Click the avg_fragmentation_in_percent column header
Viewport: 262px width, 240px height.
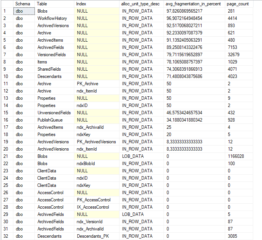(x=194, y=3)
